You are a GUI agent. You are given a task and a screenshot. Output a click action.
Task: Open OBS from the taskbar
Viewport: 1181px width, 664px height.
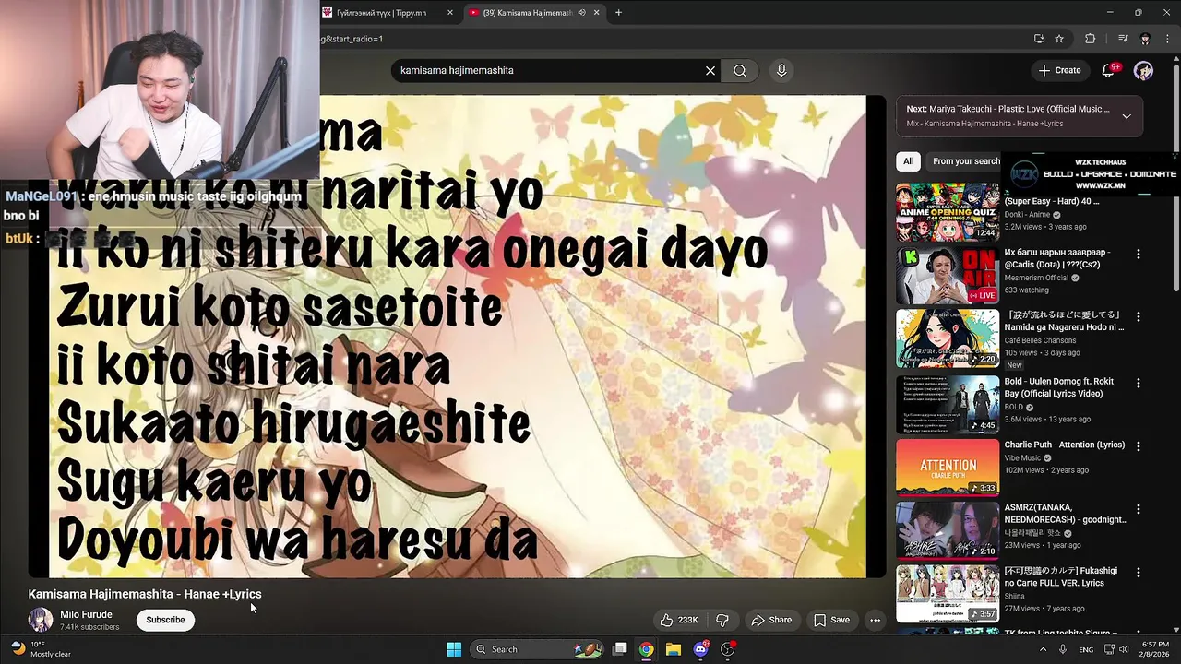pyautogui.click(x=727, y=649)
